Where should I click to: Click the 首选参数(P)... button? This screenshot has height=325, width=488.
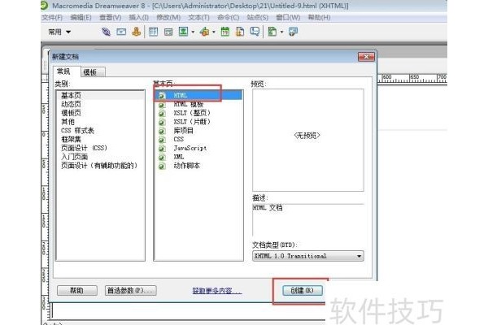130,291
